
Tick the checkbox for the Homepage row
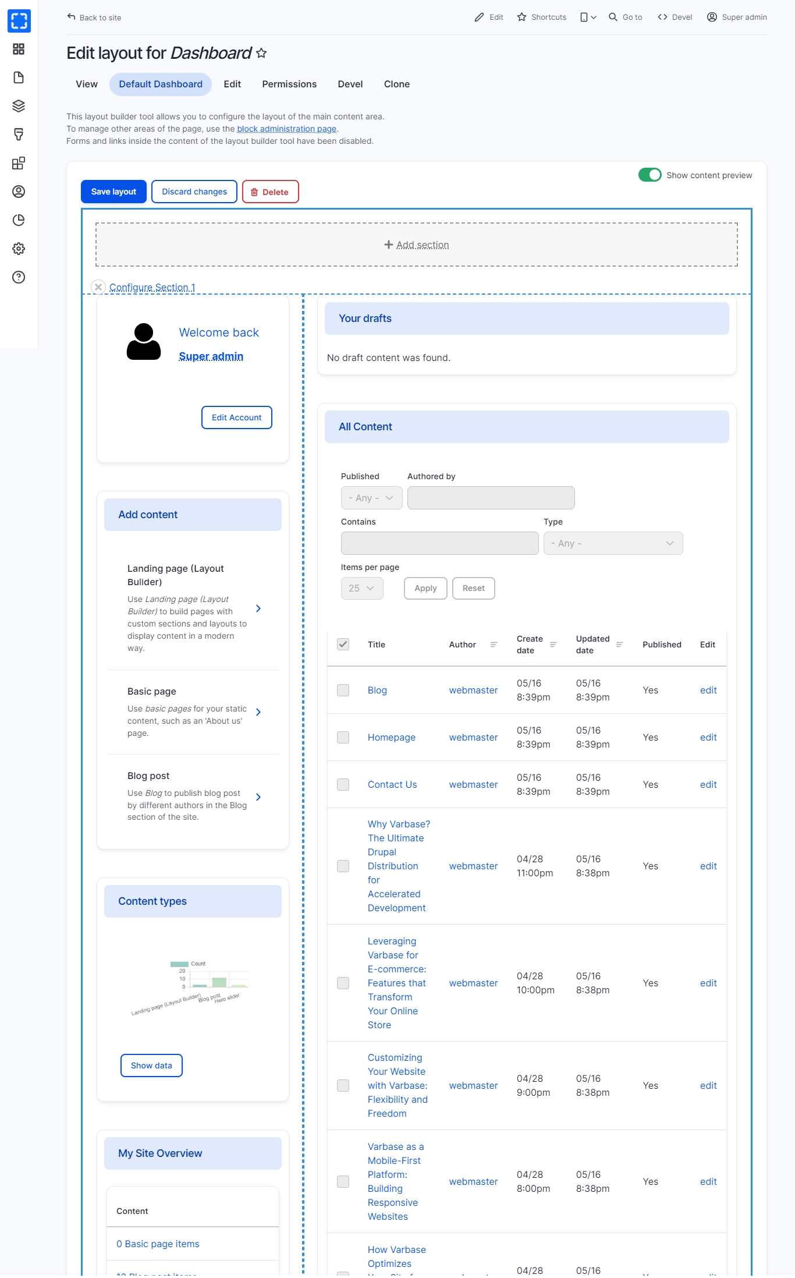[x=343, y=738]
